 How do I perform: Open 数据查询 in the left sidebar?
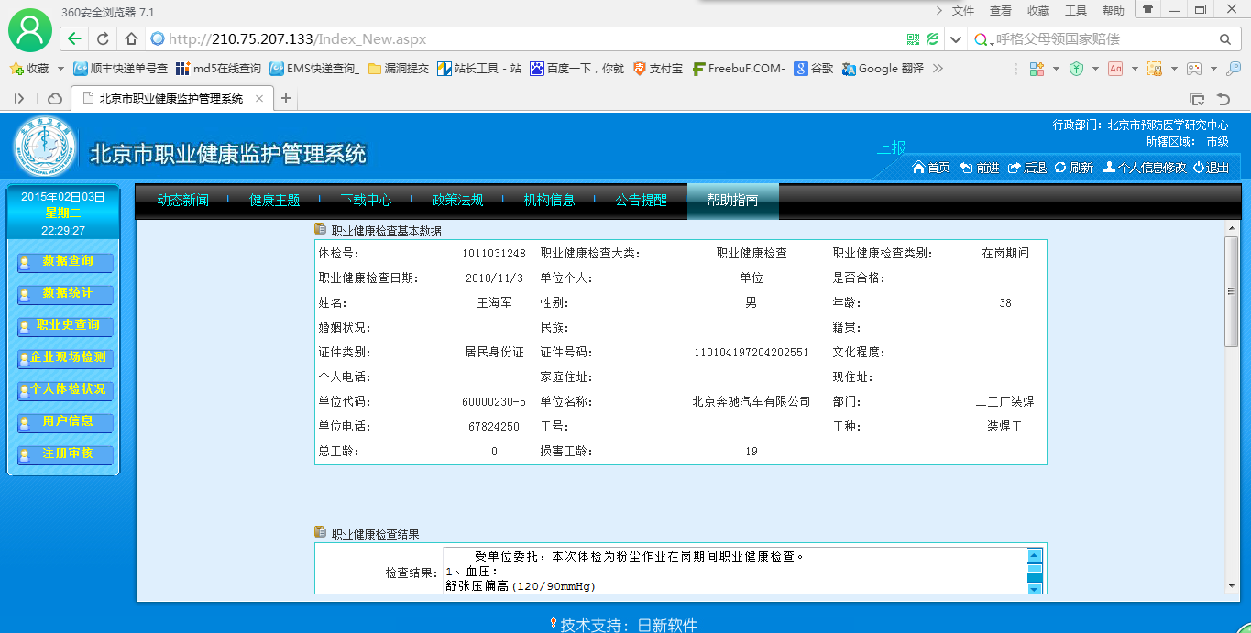tap(65, 262)
